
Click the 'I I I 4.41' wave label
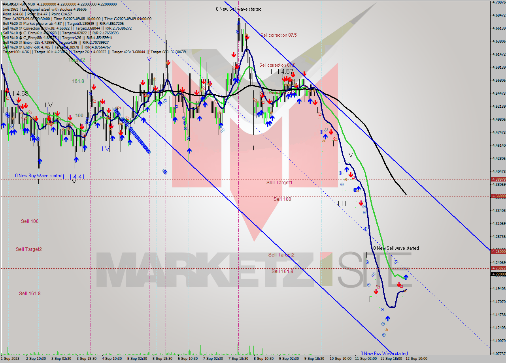74,177
